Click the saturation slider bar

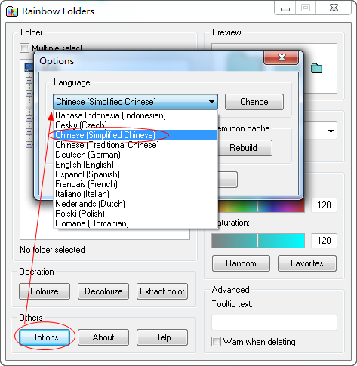[x=258, y=241]
